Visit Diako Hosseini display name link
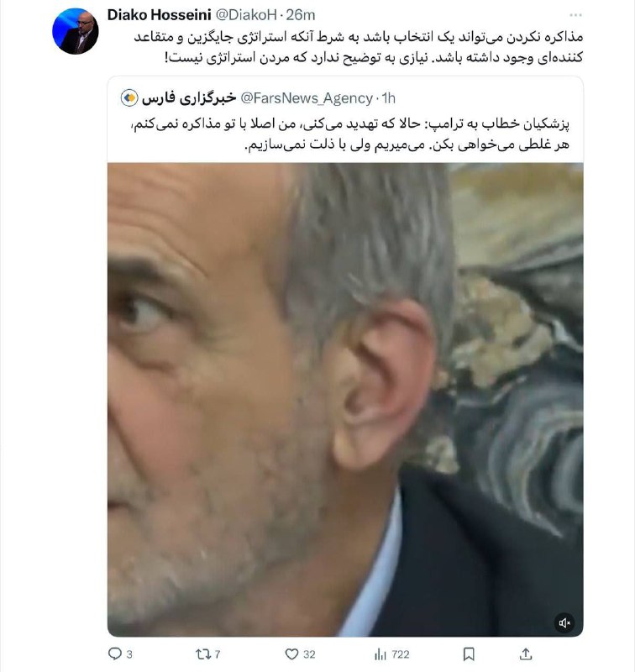Screen dimensions: 635x672 [x=159, y=15]
